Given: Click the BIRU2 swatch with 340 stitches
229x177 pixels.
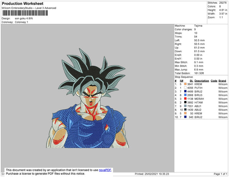Looking at the screenshot, I should click(185, 117).
